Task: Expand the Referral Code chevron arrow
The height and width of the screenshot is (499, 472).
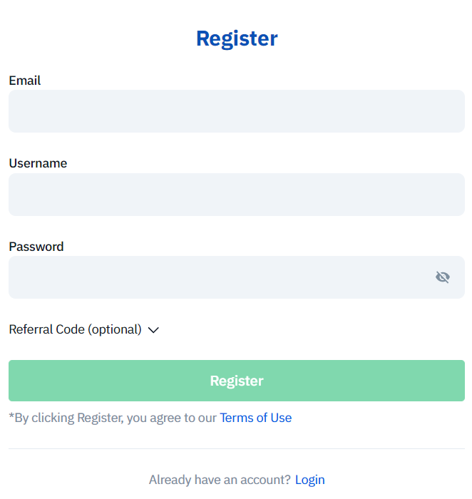Action: [153, 330]
